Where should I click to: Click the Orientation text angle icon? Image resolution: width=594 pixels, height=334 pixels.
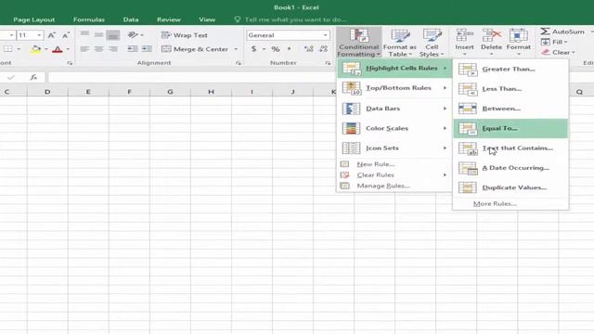click(x=133, y=35)
